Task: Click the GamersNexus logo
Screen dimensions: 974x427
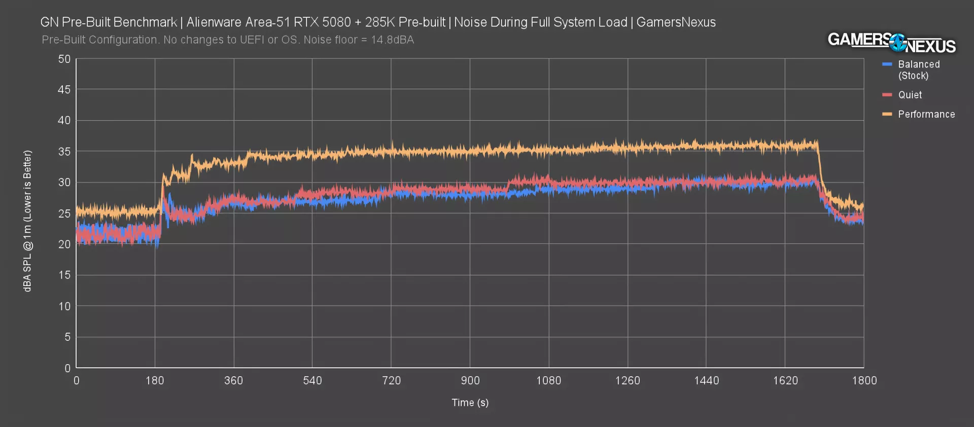Action: click(x=891, y=43)
